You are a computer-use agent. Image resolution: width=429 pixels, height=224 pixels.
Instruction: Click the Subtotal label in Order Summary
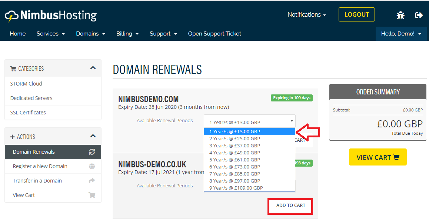[342, 110]
